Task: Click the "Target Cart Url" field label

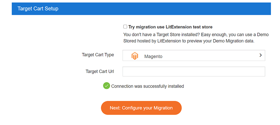Action: (x=100, y=71)
